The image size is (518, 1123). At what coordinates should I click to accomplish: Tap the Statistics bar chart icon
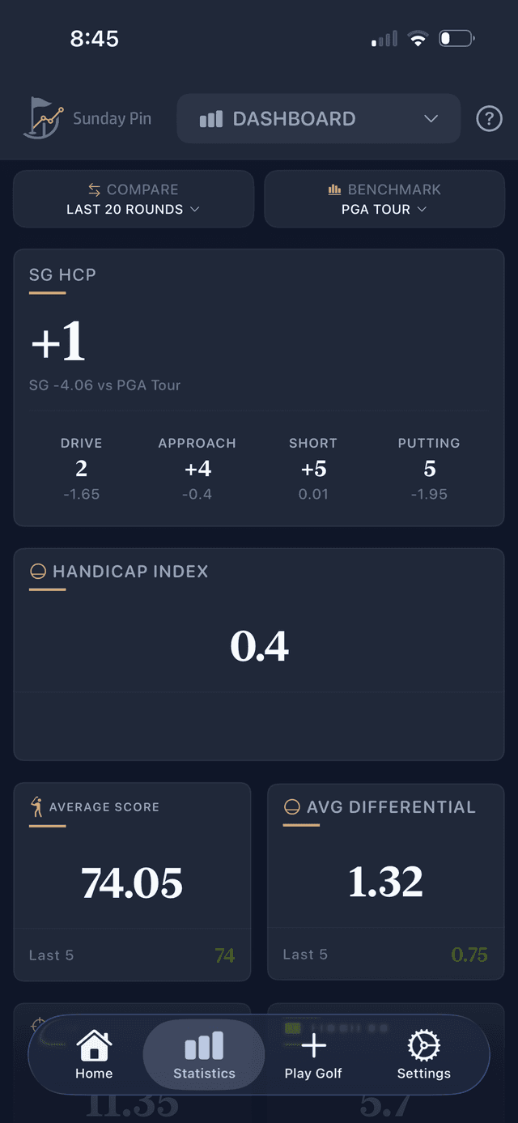coord(203,1044)
